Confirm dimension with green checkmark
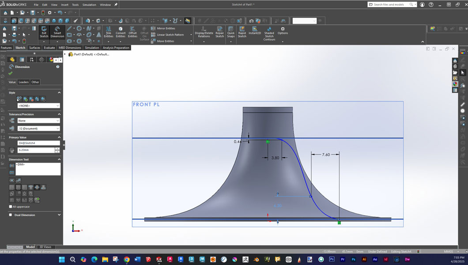The height and width of the screenshot is (265, 468). (11, 73)
